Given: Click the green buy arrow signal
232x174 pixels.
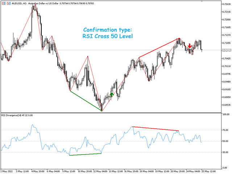Looking at the screenshot, I should [112, 94].
